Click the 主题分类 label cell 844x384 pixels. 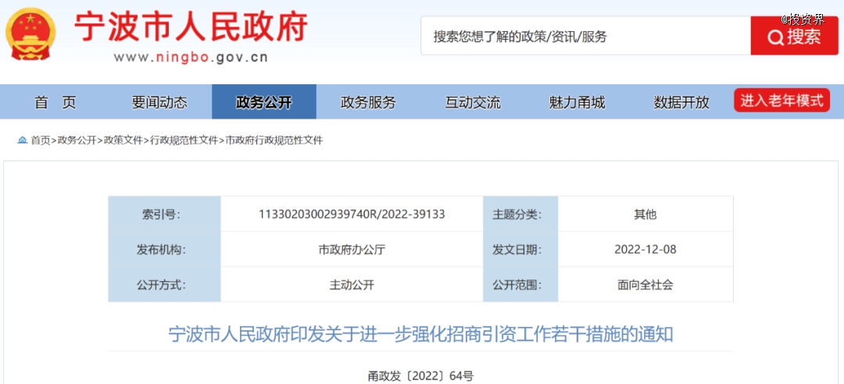(x=520, y=214)
